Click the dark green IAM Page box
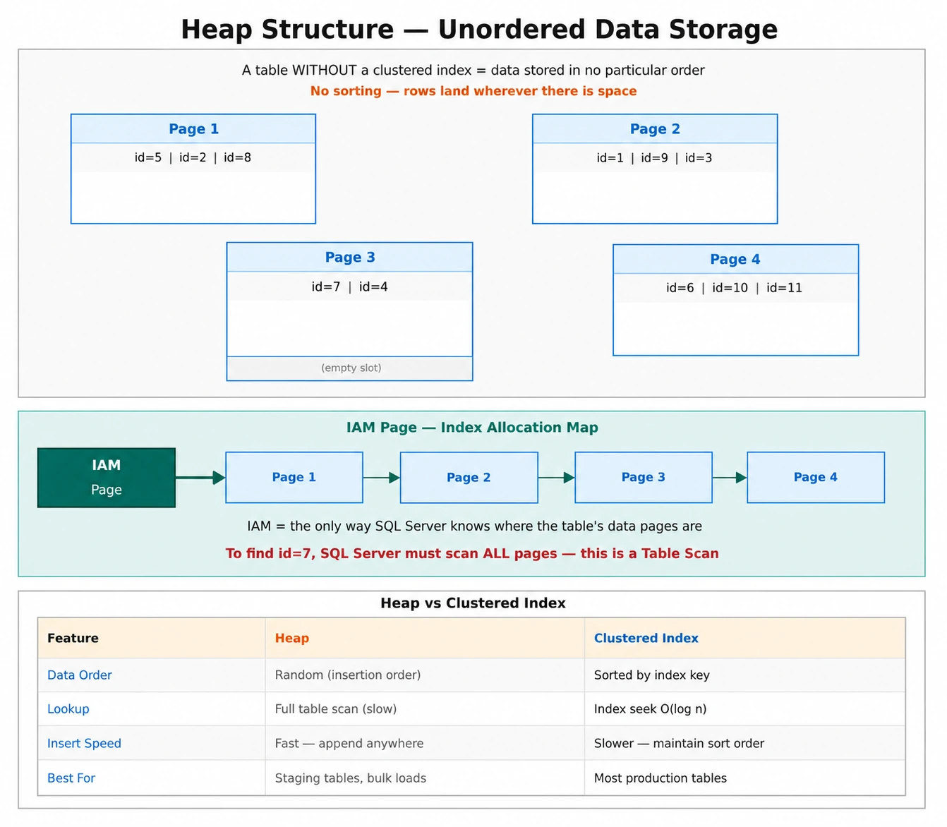The image size is (947, 827). (107, 478)
